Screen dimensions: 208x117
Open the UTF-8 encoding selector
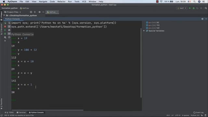coord(178,115)
